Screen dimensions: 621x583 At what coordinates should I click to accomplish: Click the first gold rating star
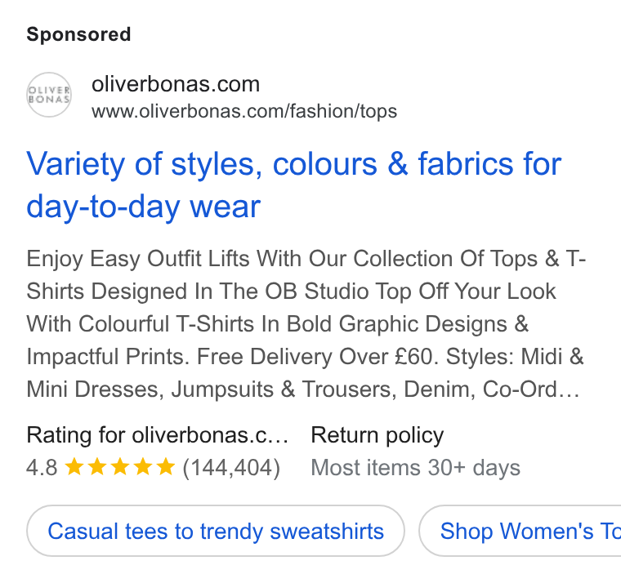[x=74, y=466]
